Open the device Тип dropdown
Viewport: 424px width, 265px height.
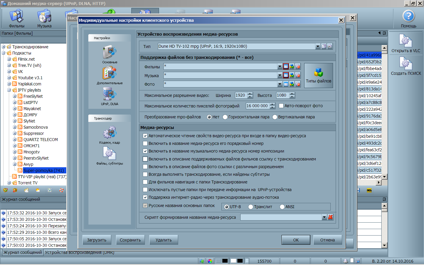318,47
